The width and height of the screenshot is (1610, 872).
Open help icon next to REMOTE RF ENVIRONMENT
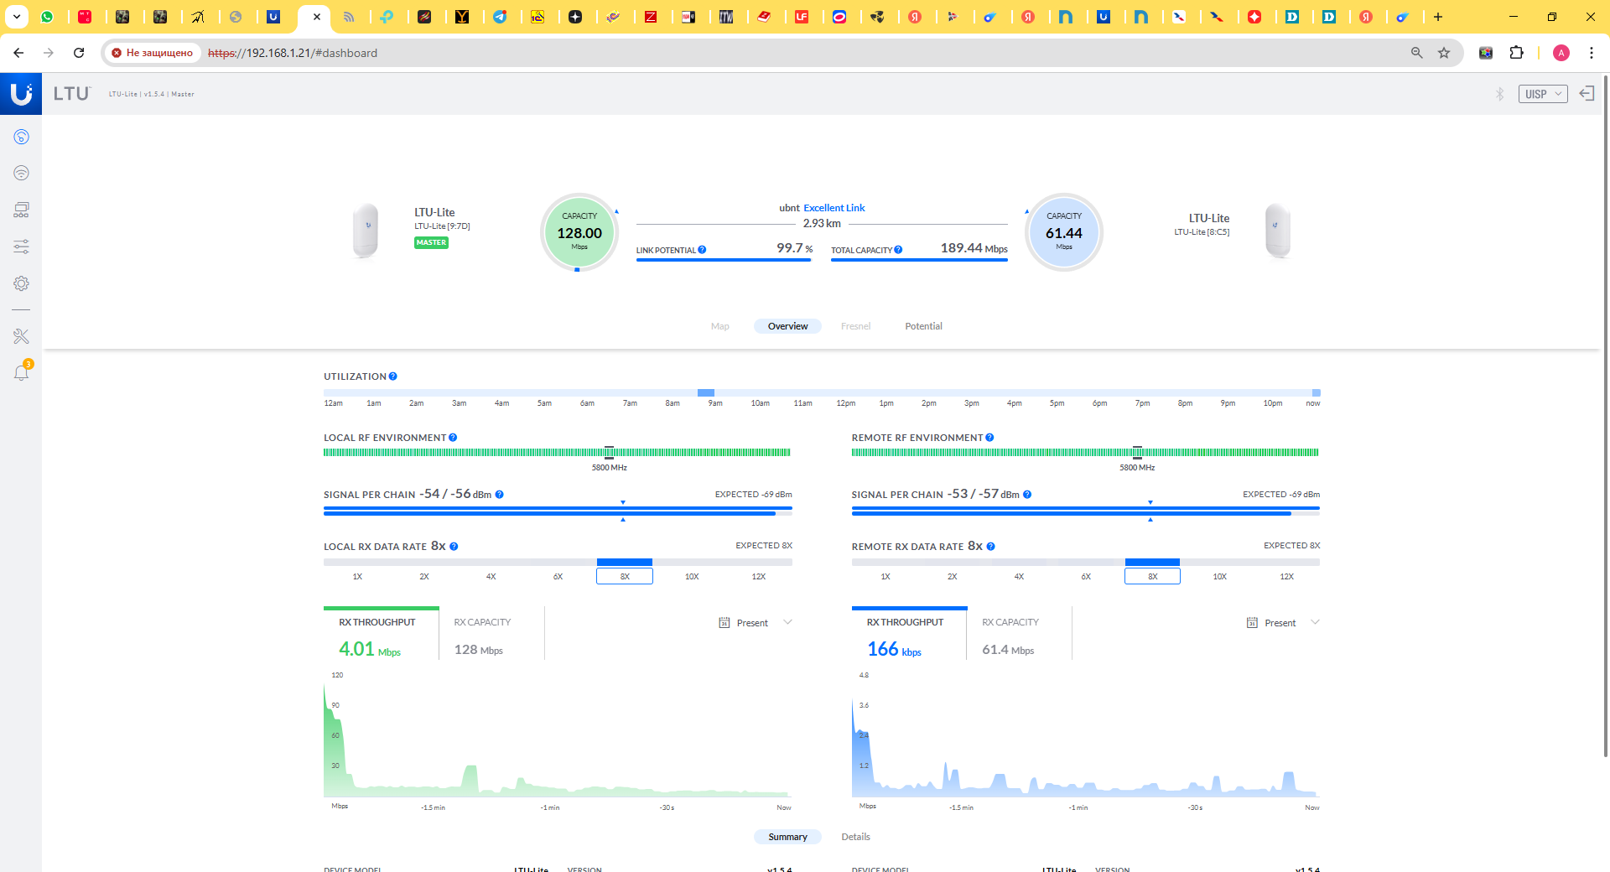(989, 438)
